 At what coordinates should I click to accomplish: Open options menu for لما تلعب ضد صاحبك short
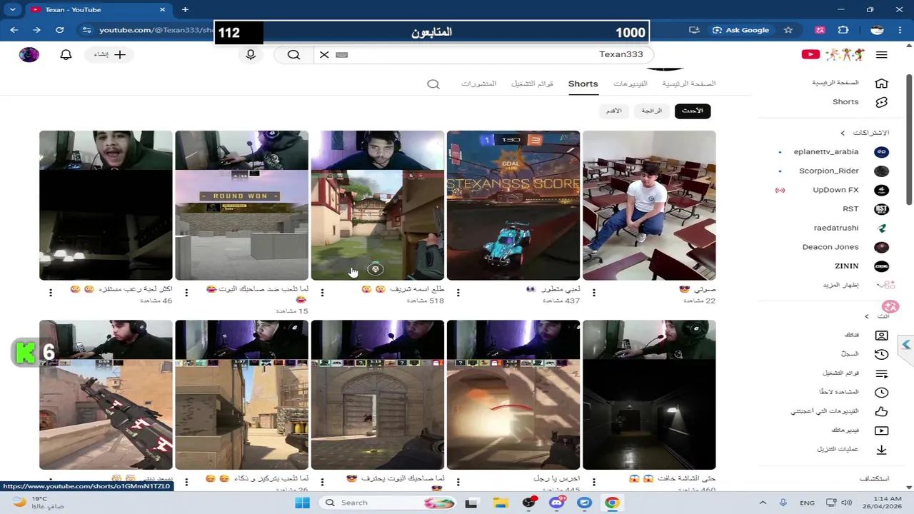pos(186,293)
